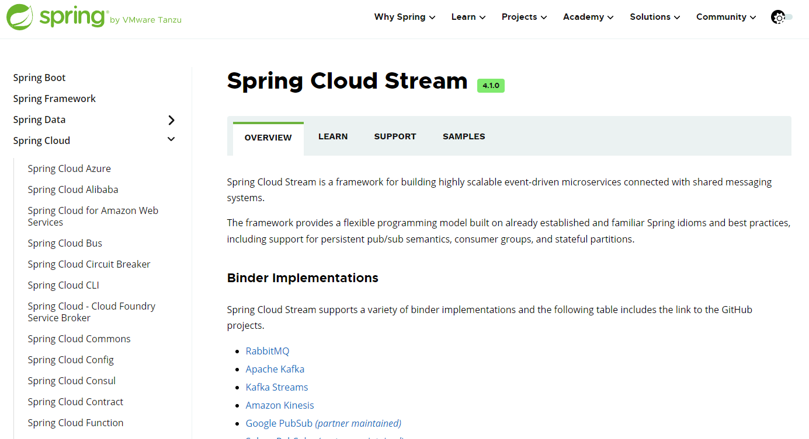This screenshot has width=809, height=439.
Task: Open Spring Cloud sidebar entry
Action: [41, 141]
